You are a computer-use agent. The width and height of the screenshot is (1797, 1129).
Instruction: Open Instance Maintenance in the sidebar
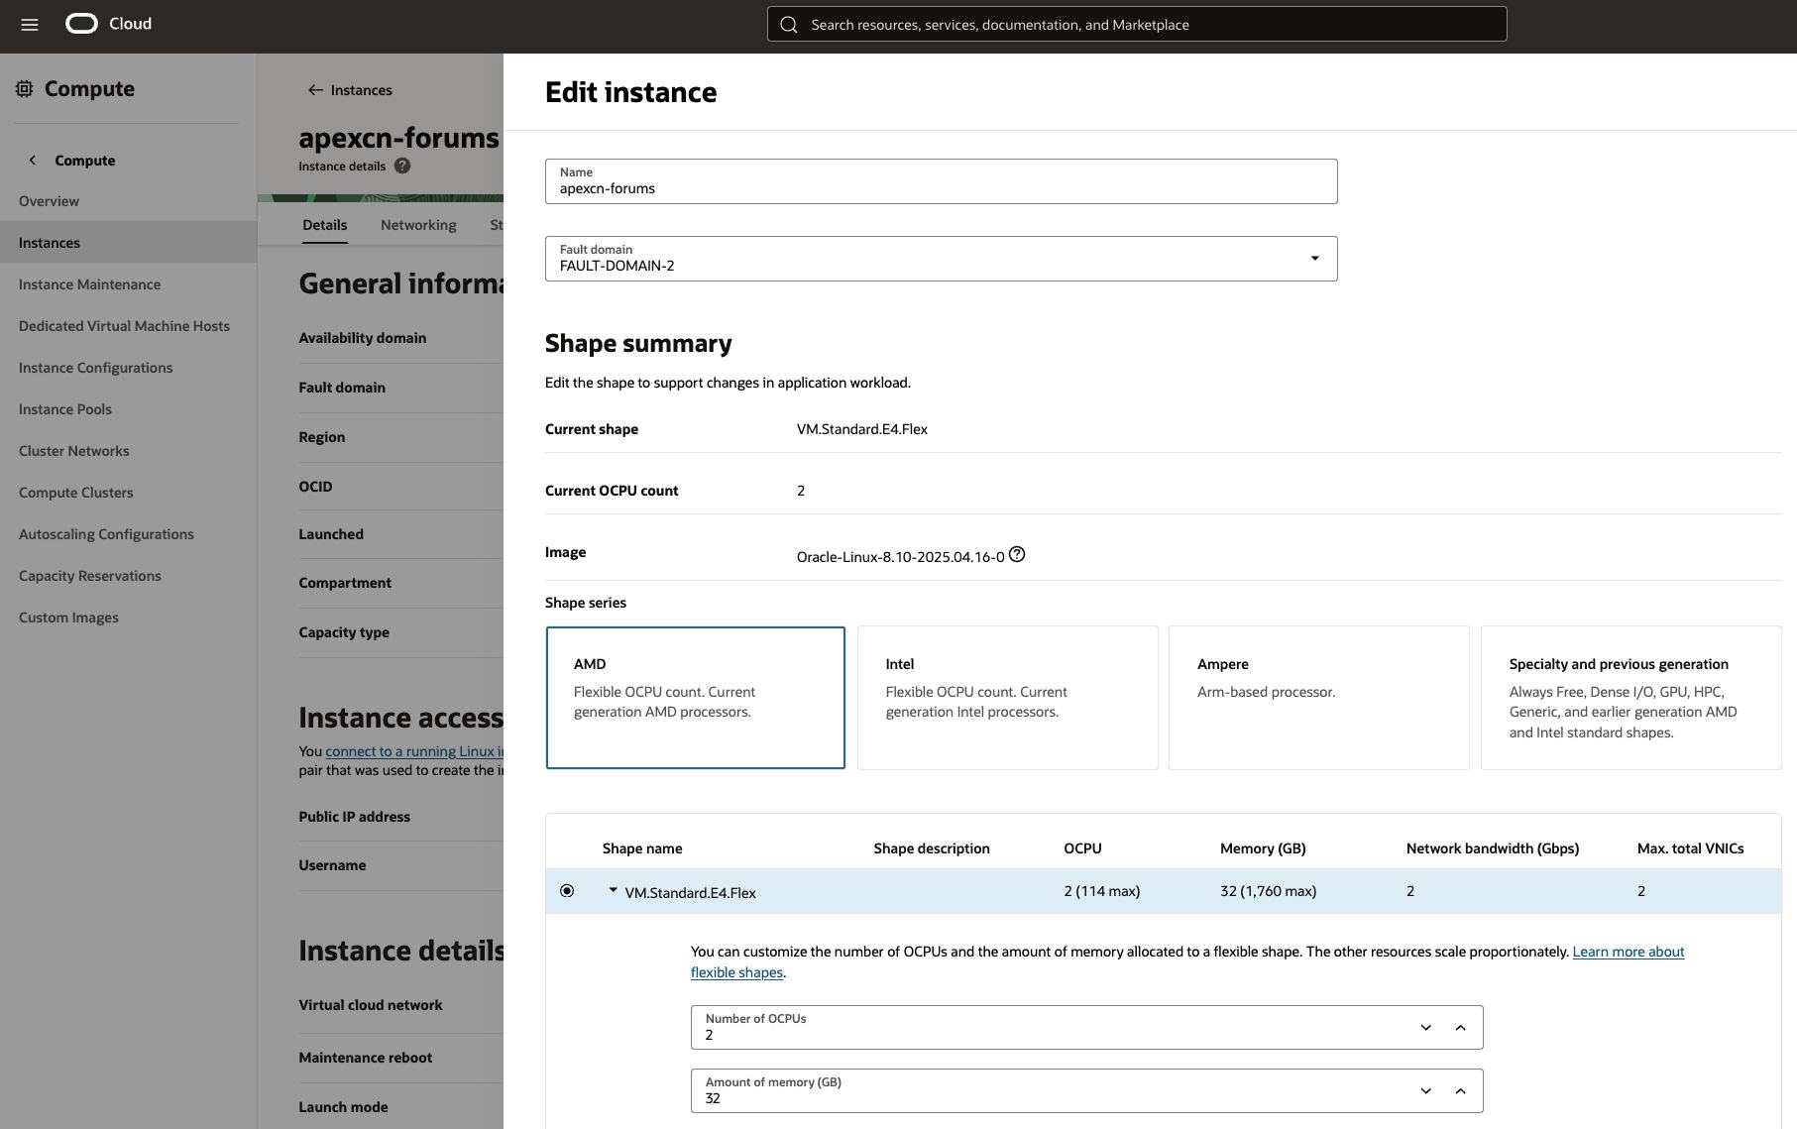coord(89,284)
